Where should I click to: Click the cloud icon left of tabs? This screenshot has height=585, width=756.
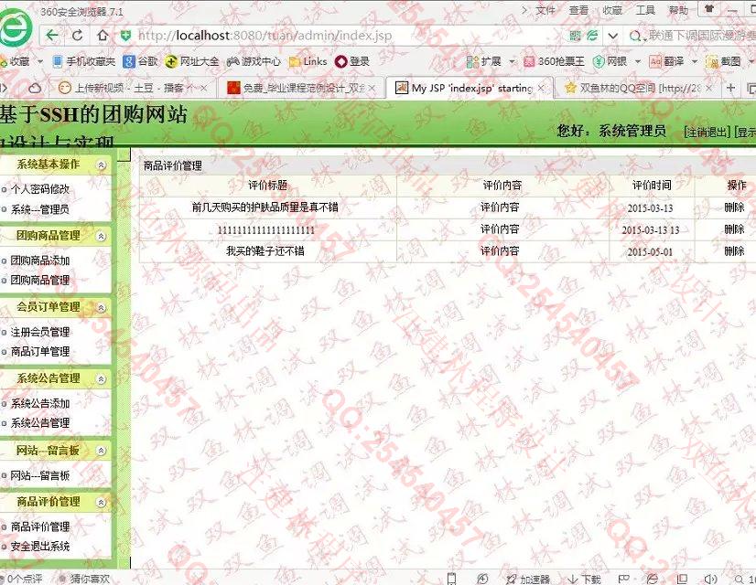[x=35, y=88]
